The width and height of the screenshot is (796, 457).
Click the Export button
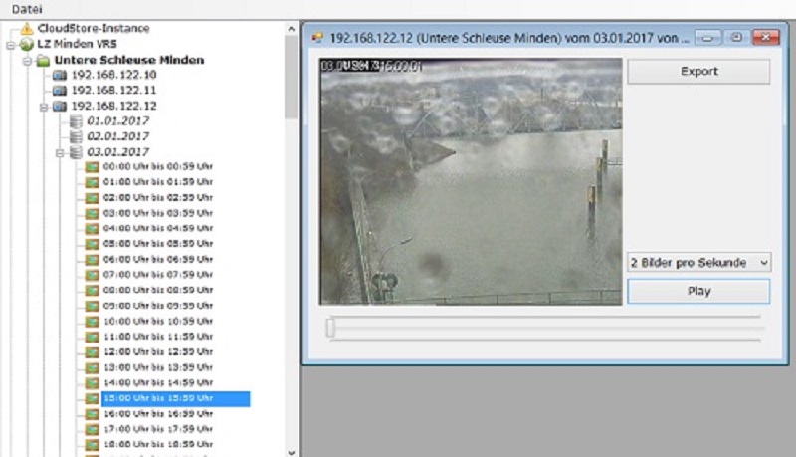coord(698,71)
